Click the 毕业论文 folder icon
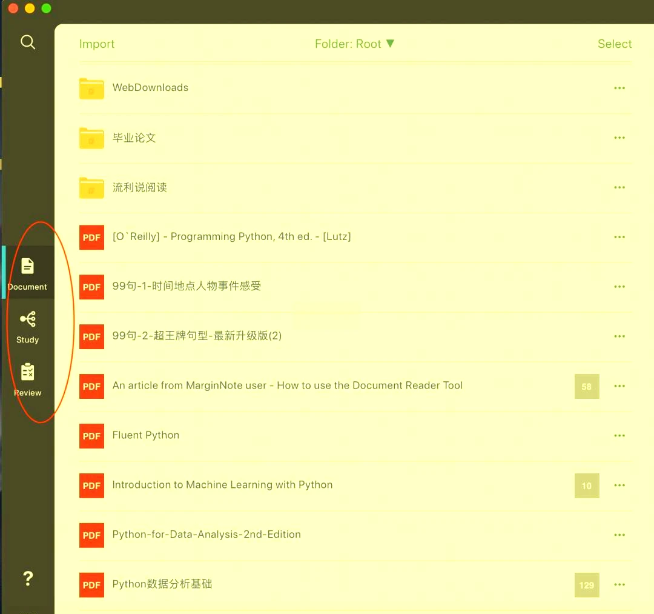 (91, 138)
